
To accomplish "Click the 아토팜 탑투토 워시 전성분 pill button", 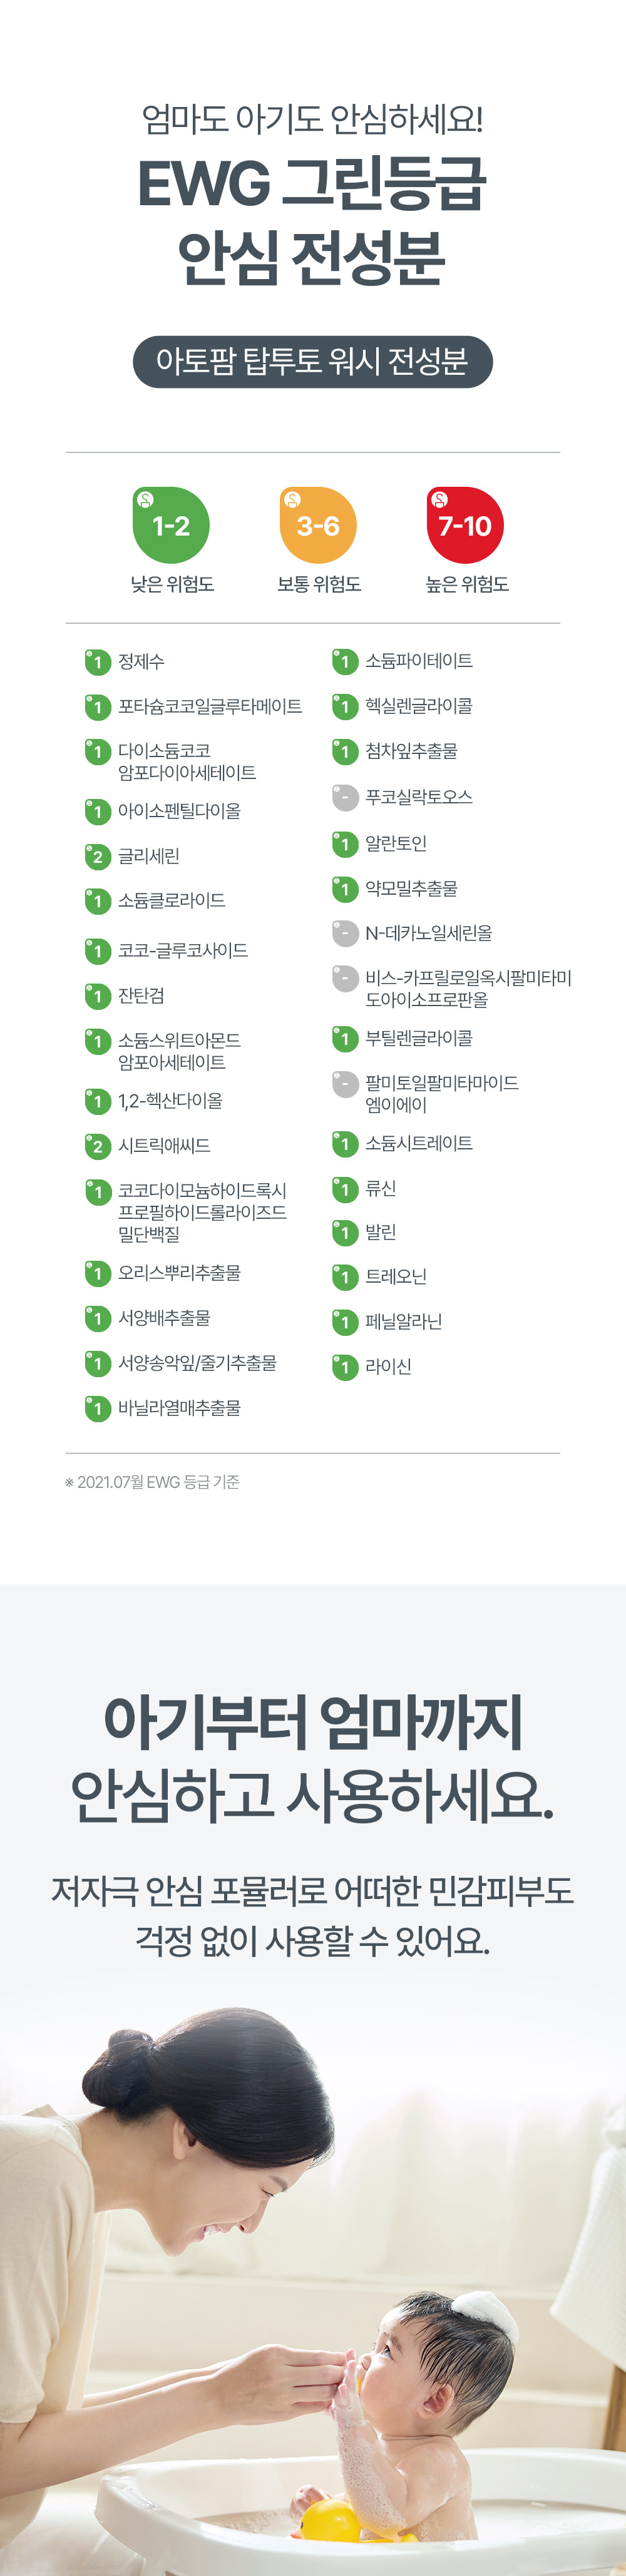I will 312,361.
